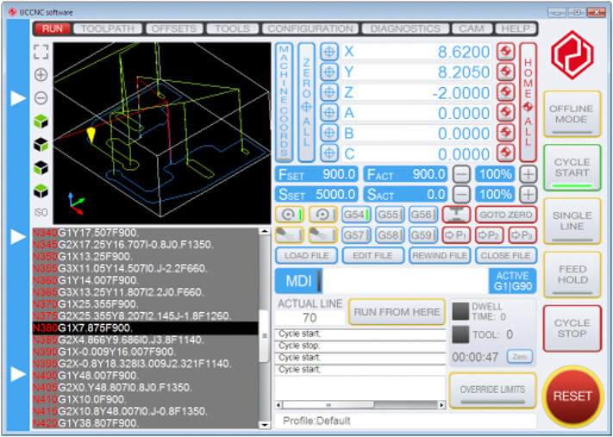This screenshot has width=613, height=437.
Task: Click the Load File button
Action: coord(305,255)
